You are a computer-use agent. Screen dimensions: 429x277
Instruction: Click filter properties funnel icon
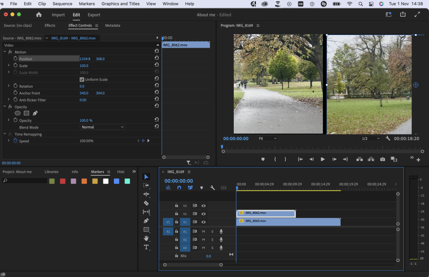tap(189, 162)
